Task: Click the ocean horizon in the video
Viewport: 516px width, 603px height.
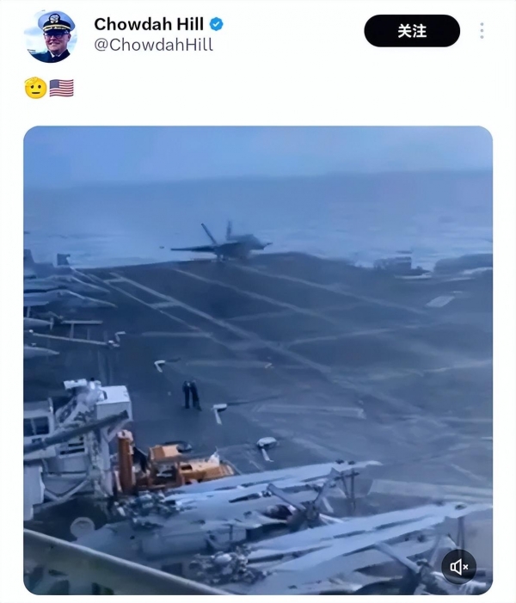Action: 258,181
